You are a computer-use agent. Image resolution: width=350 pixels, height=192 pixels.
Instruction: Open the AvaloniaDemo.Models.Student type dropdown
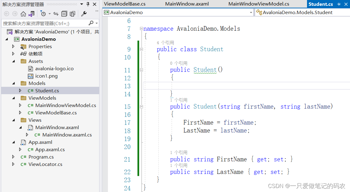[302, 13]
